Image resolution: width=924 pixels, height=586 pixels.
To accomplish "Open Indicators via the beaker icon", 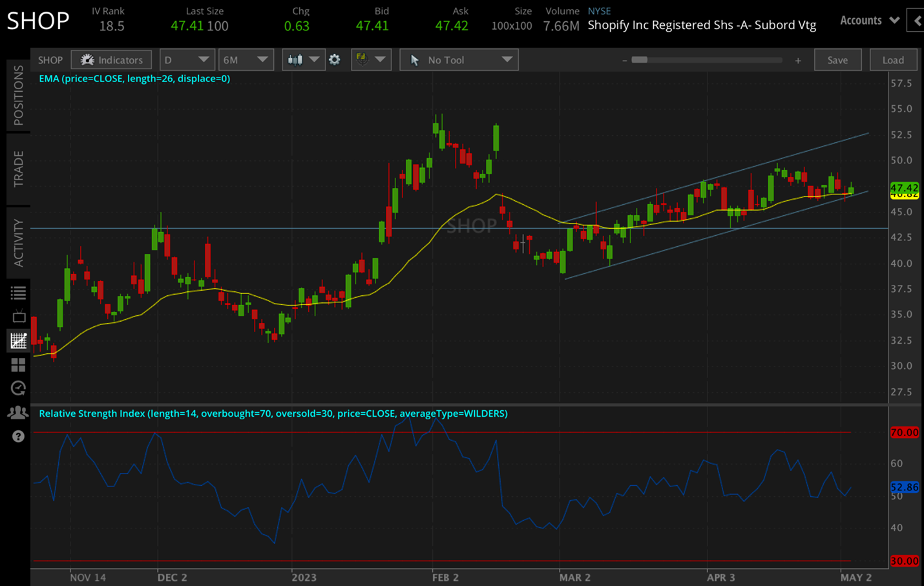I will pyautogui.click(x=111, y=59).
